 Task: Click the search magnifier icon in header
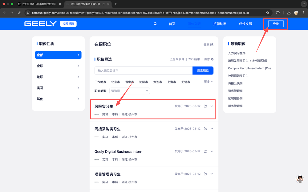tap(155, 24)
